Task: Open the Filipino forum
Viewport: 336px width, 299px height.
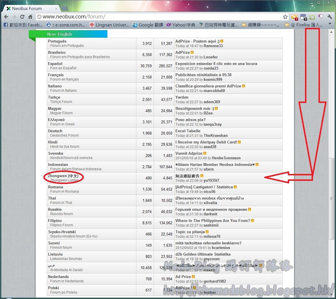Action: tap(55, 221)
